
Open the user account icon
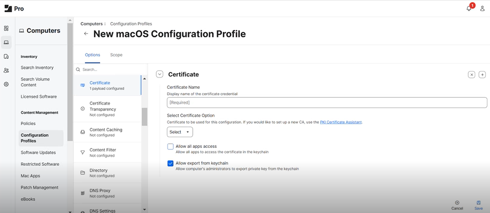[x=482, y=8]
